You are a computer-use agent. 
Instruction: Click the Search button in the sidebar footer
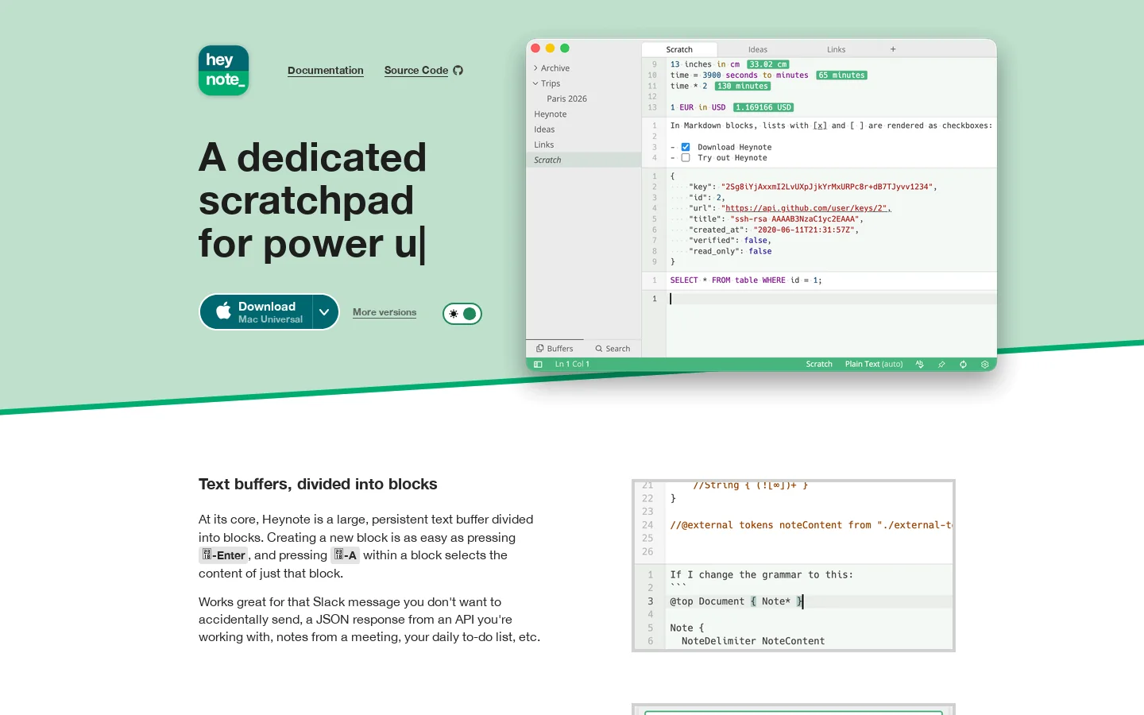tap(613, 349)
